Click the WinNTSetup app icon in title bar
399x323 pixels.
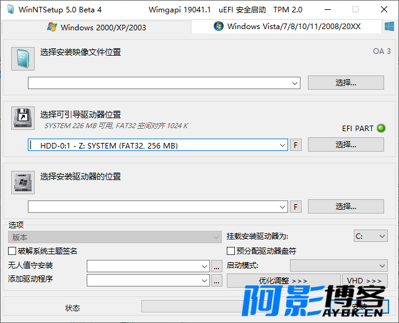pos(11,10)
